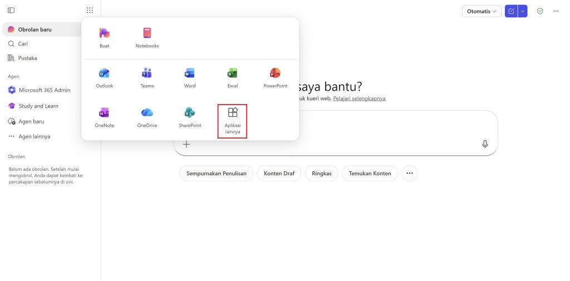
Task: Launch PowerPoint from the app grid
Action: pos(275,78)
